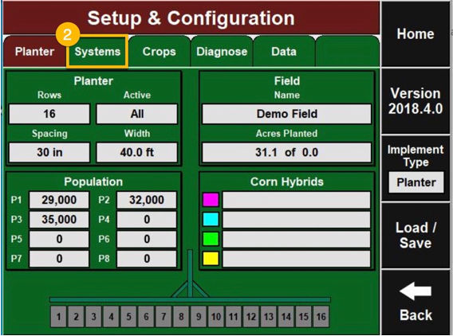Select the yellow hybrid color swatch

point(211,259)
